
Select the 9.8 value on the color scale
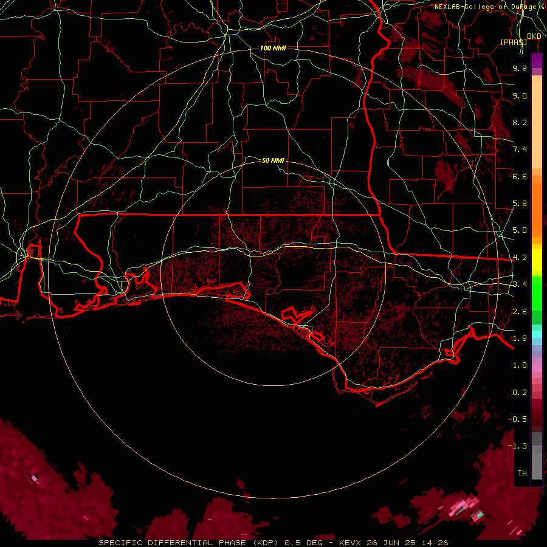(520, 68)
